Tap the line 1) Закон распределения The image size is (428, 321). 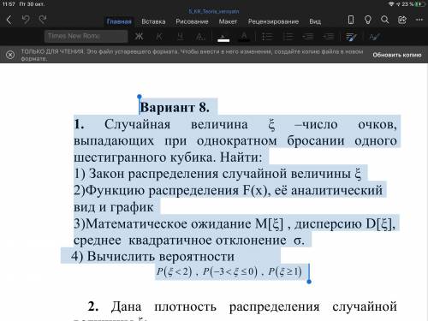[217, 174]
